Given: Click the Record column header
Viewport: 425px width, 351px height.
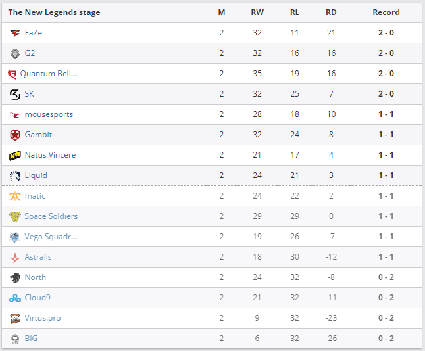Looking at the screenshot, I should click(386, 12).
